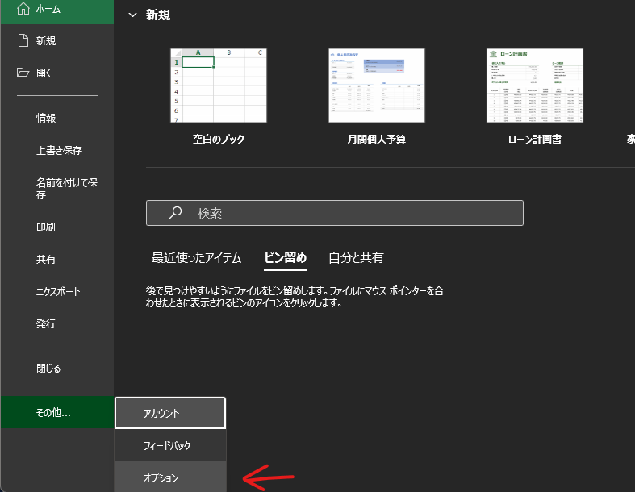Open the 情報 page
Viewport: 635px width, 492px height.
pos(57,118)
